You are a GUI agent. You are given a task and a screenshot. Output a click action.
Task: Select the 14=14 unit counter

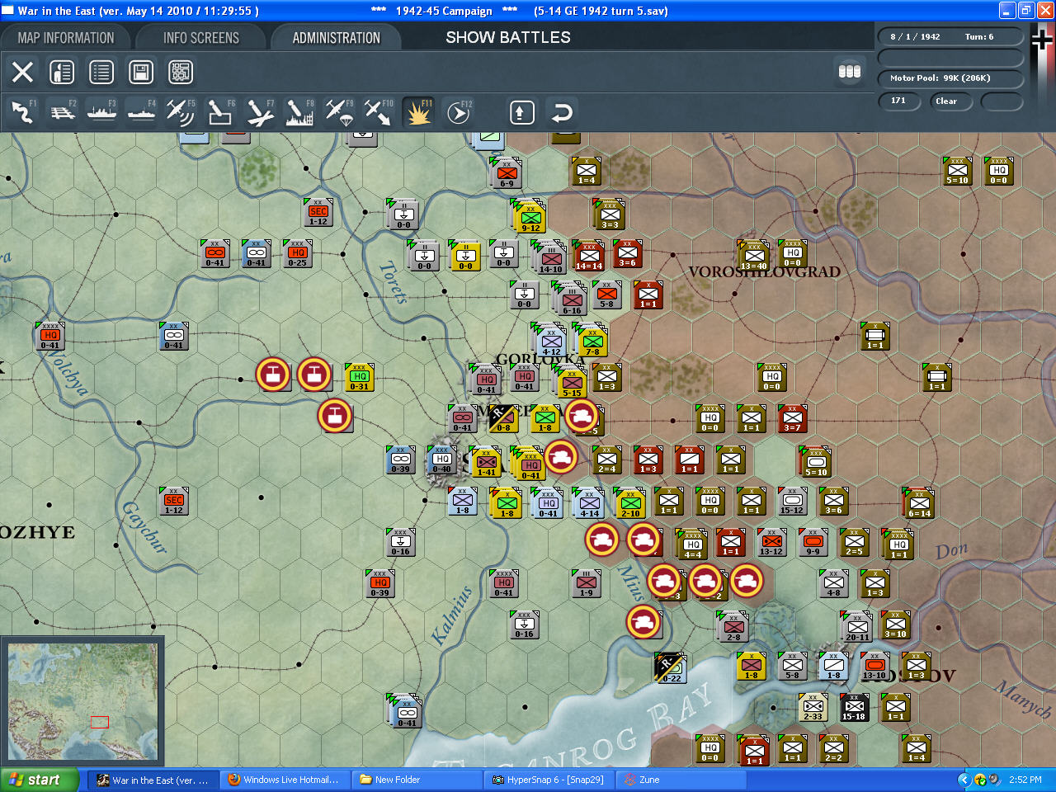pos(588,256)
